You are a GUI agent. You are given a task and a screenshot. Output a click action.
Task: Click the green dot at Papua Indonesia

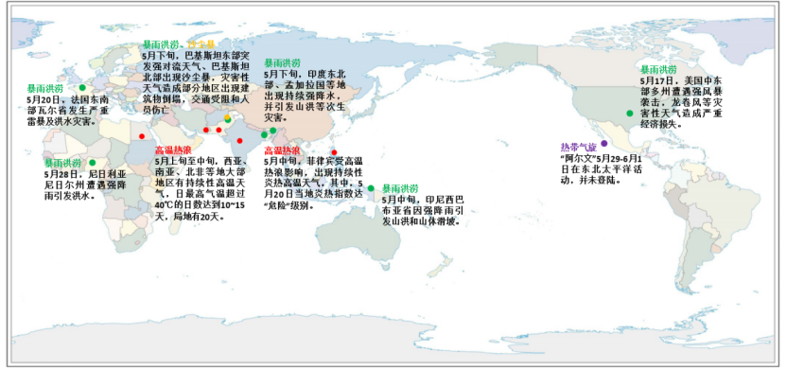point(371,188)
